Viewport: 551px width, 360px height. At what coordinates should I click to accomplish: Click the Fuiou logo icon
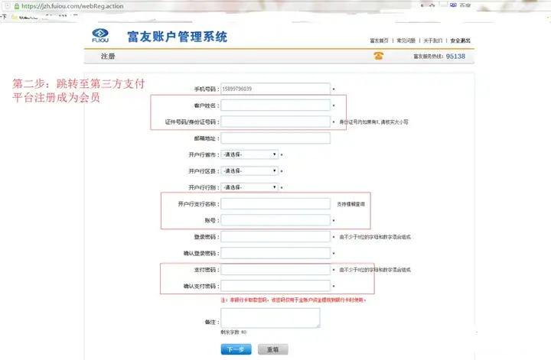tap(100, 35)
